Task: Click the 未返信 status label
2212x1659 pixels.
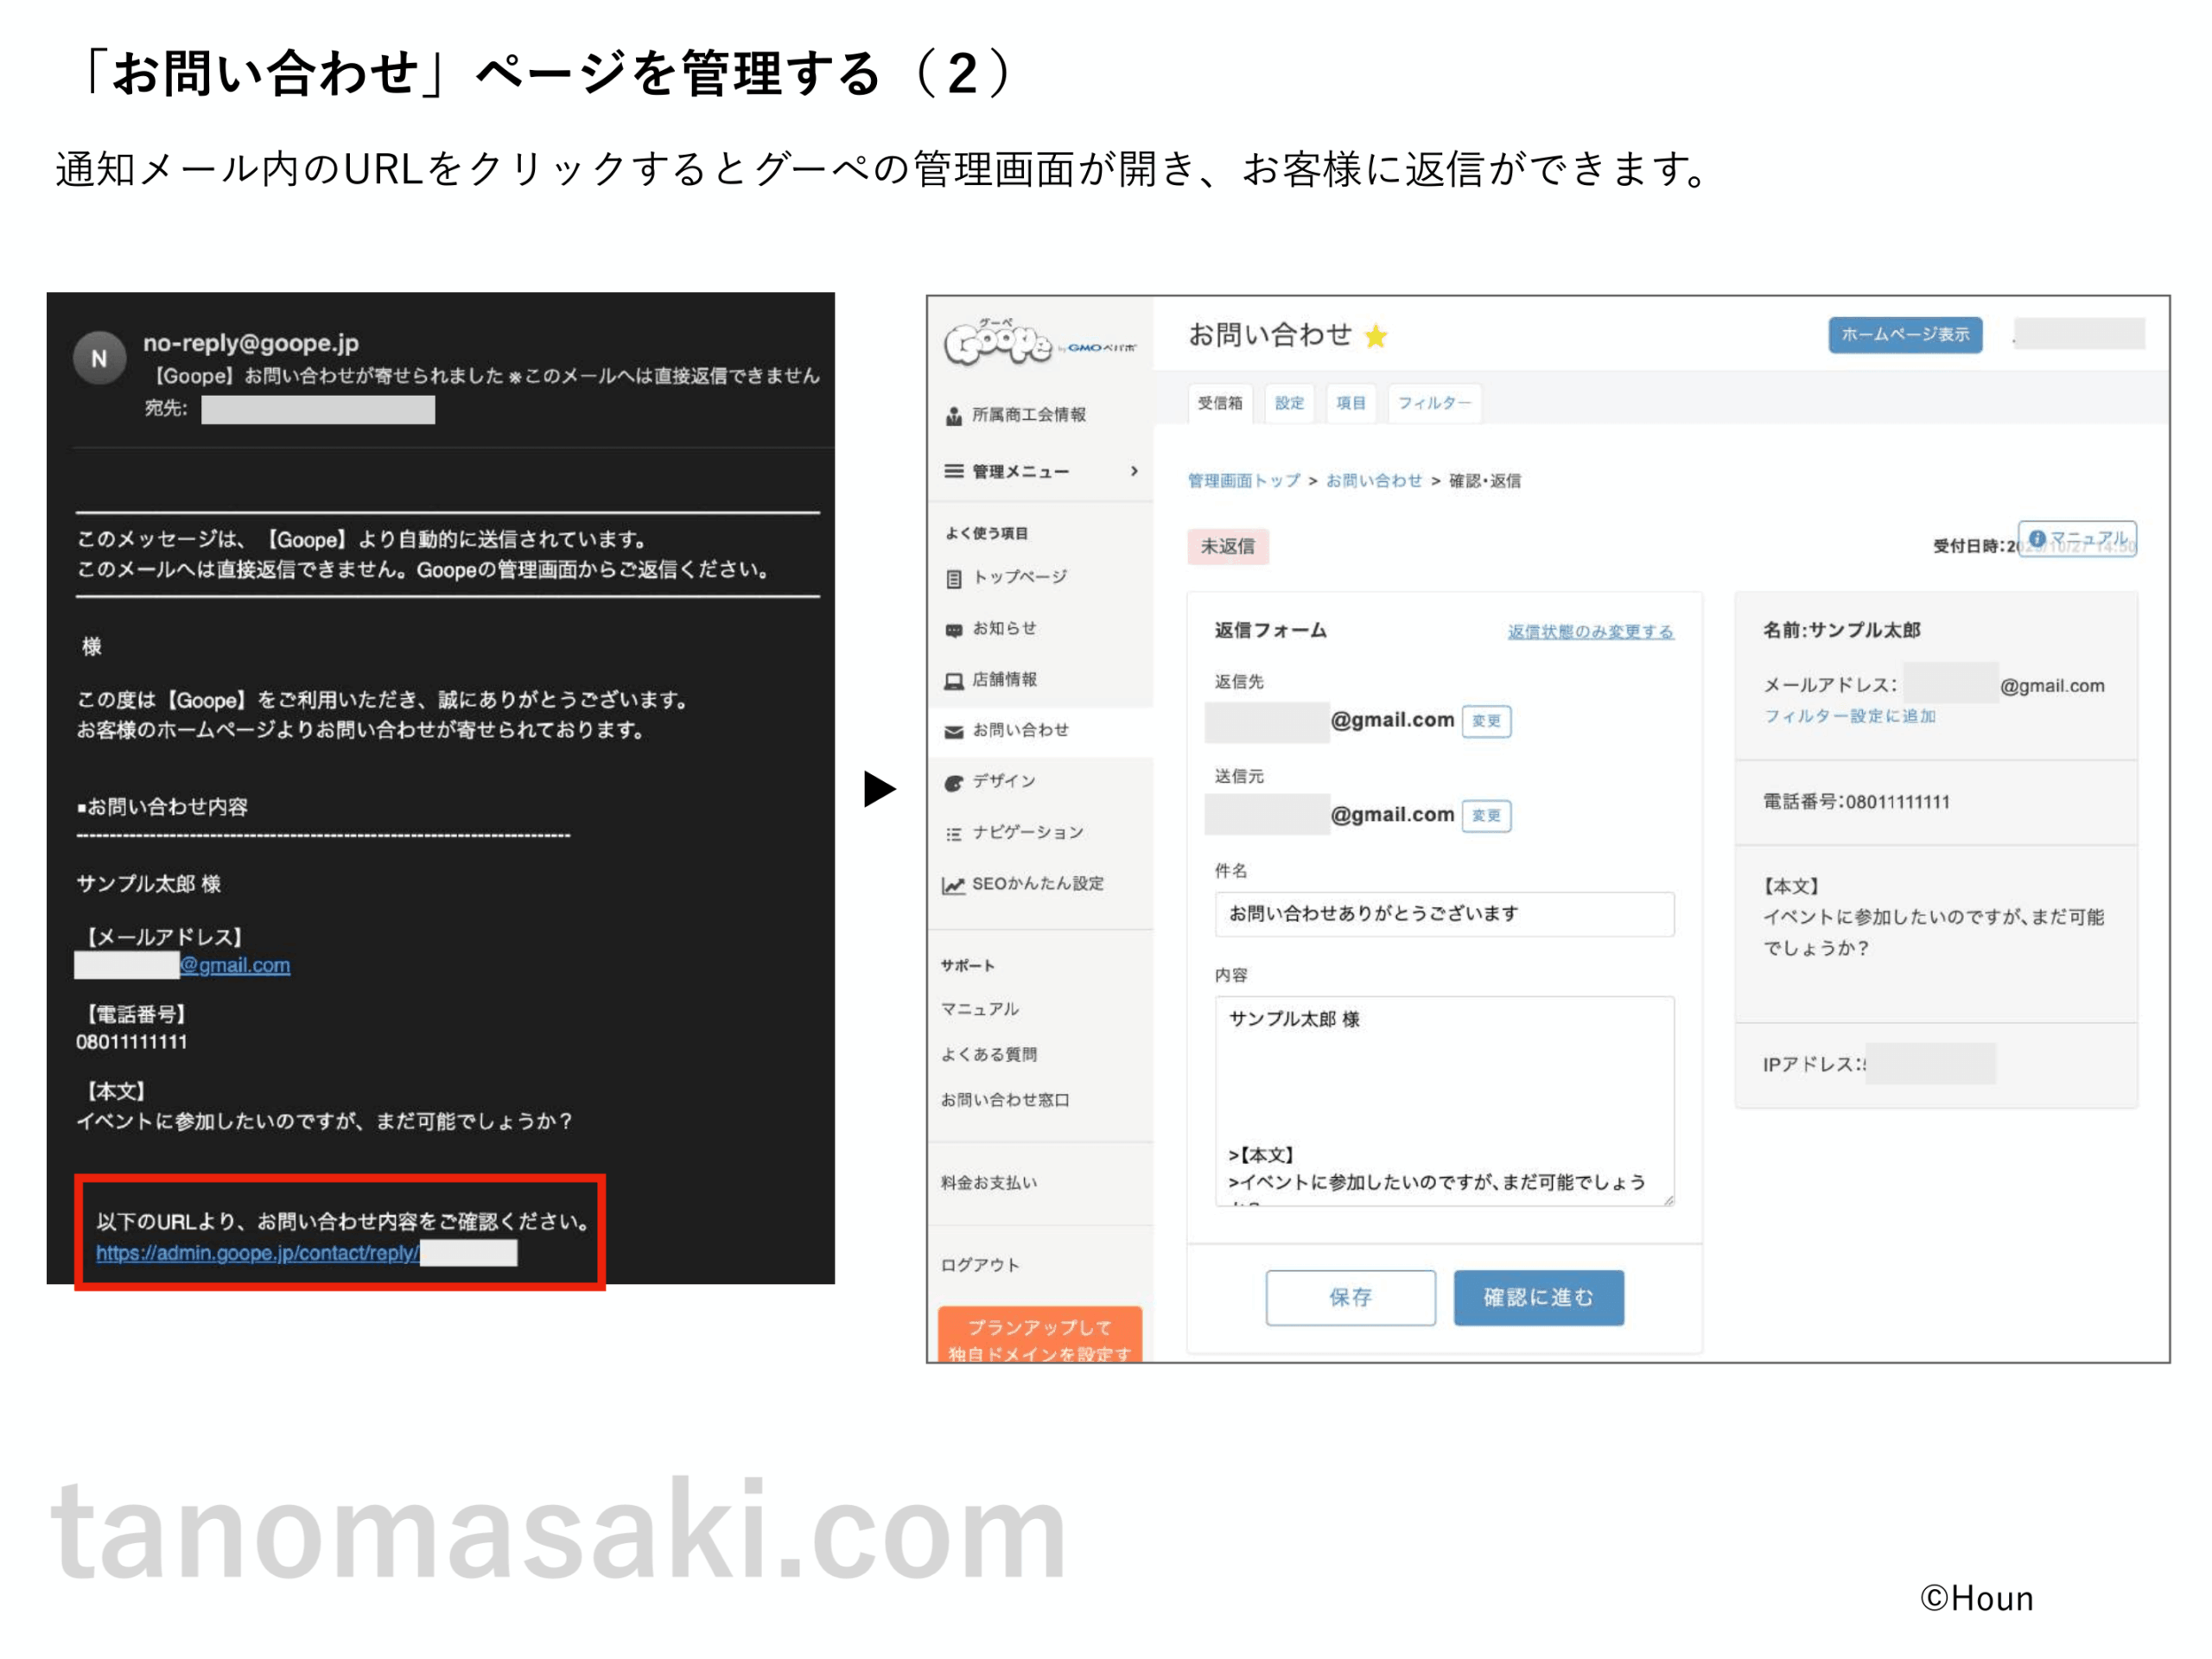Action: click(x=1228, y=546)
